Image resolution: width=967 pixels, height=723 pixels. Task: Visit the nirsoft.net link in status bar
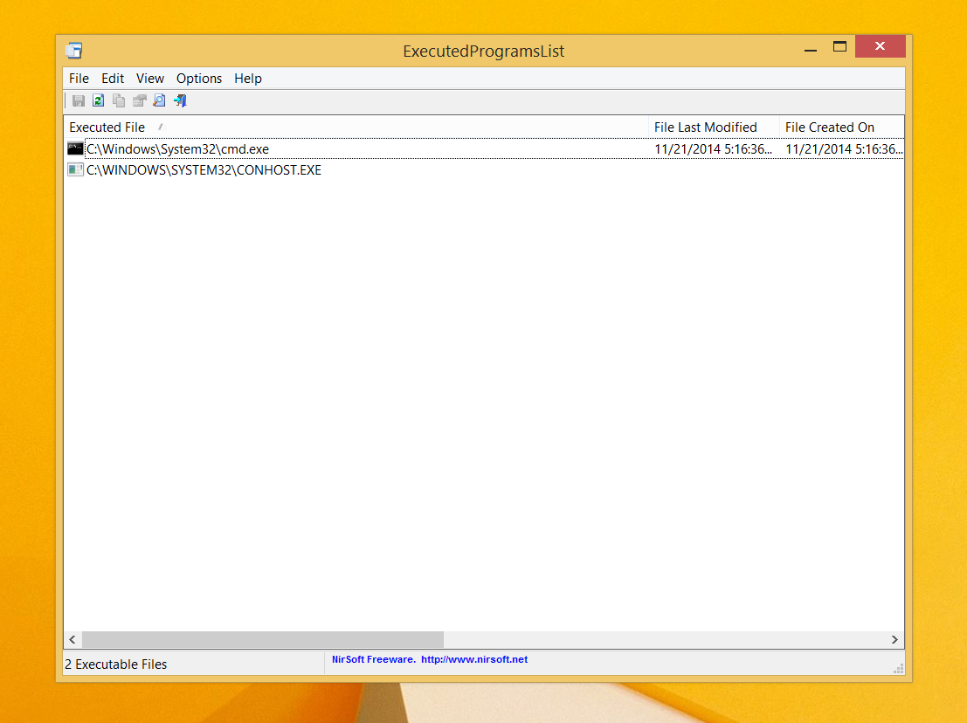click(474, 659)
